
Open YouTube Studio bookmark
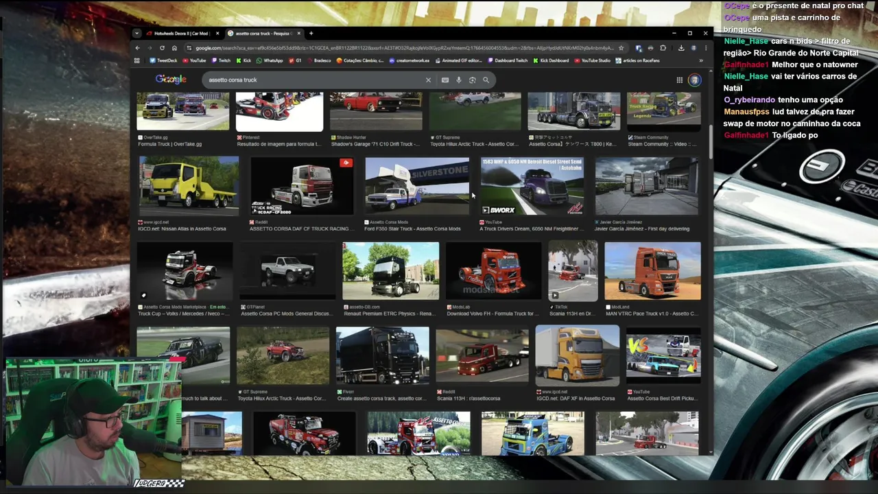[x=592, y=60]
